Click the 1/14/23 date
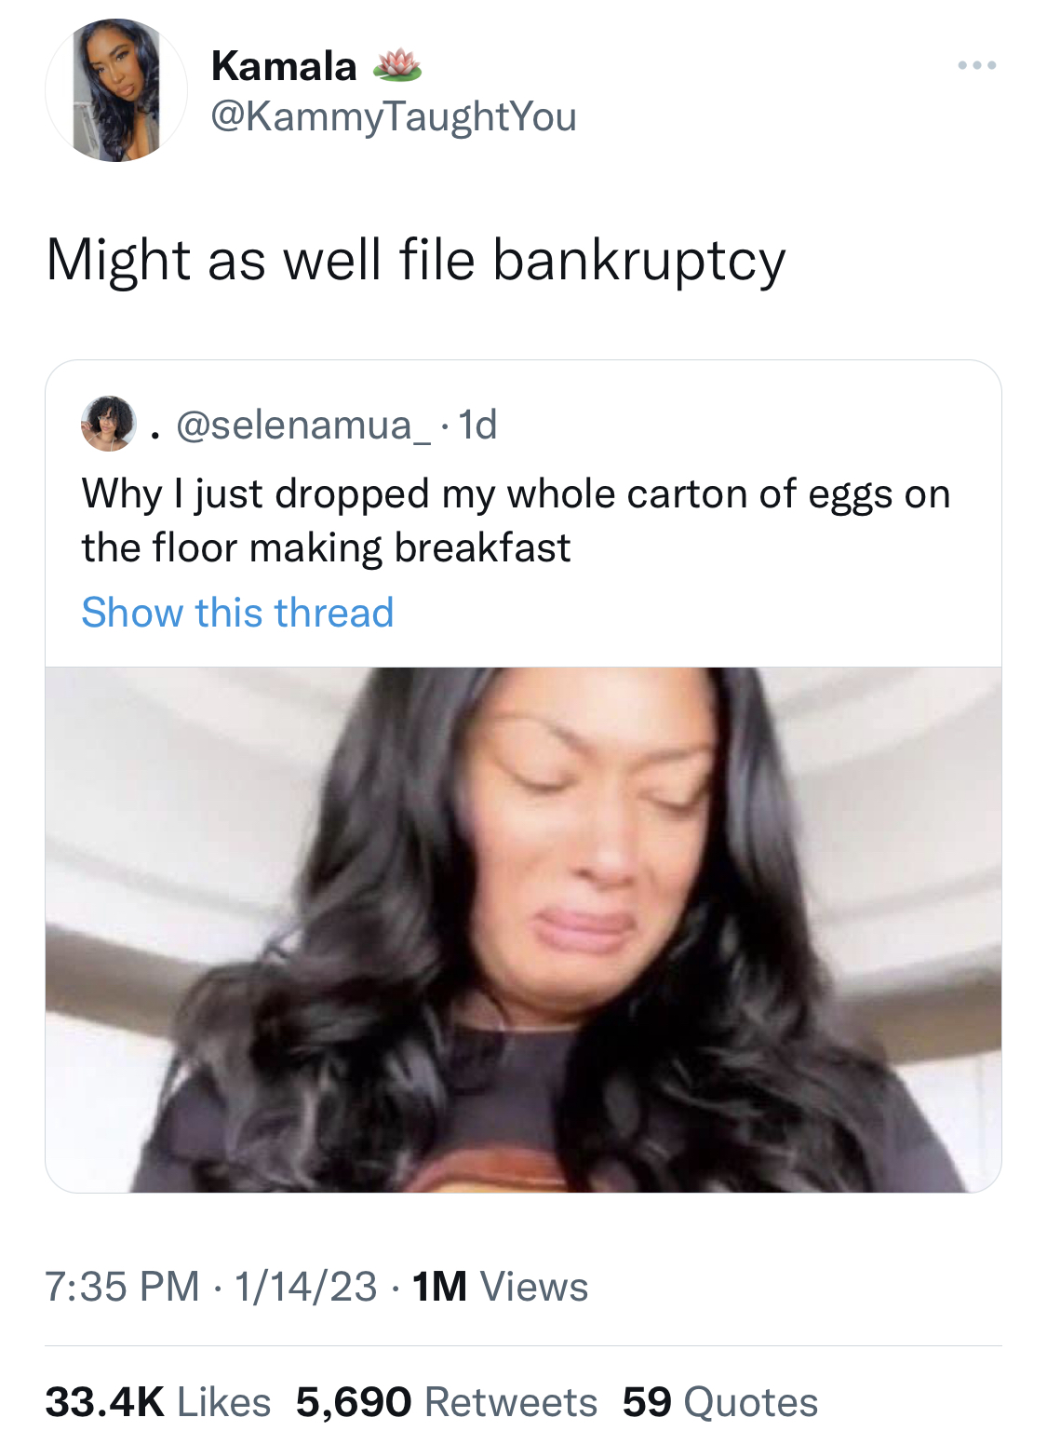 click(305, 1287)
